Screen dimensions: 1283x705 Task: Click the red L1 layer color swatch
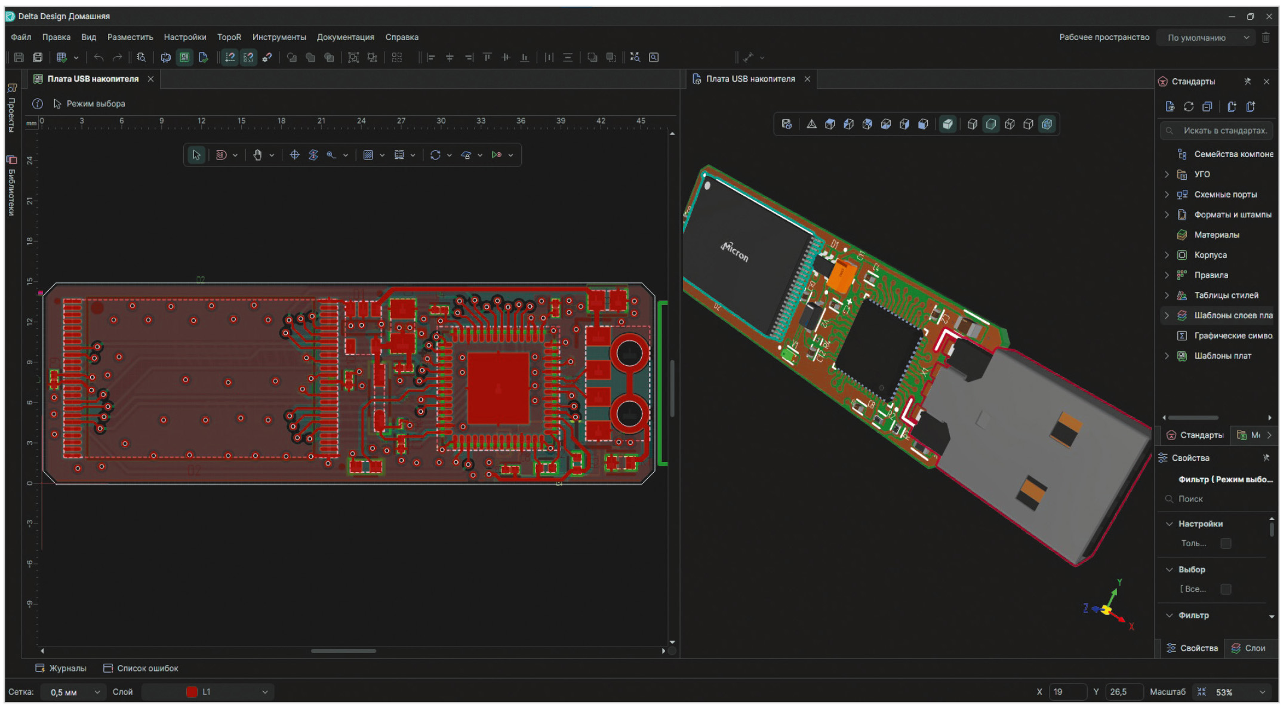click(x=192, y=692)
